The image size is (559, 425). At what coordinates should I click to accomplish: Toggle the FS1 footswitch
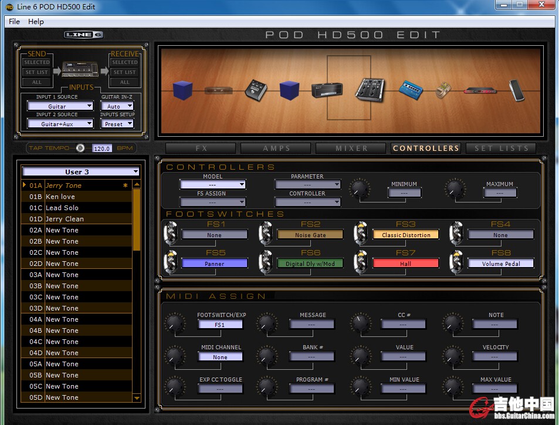point(171,233)
